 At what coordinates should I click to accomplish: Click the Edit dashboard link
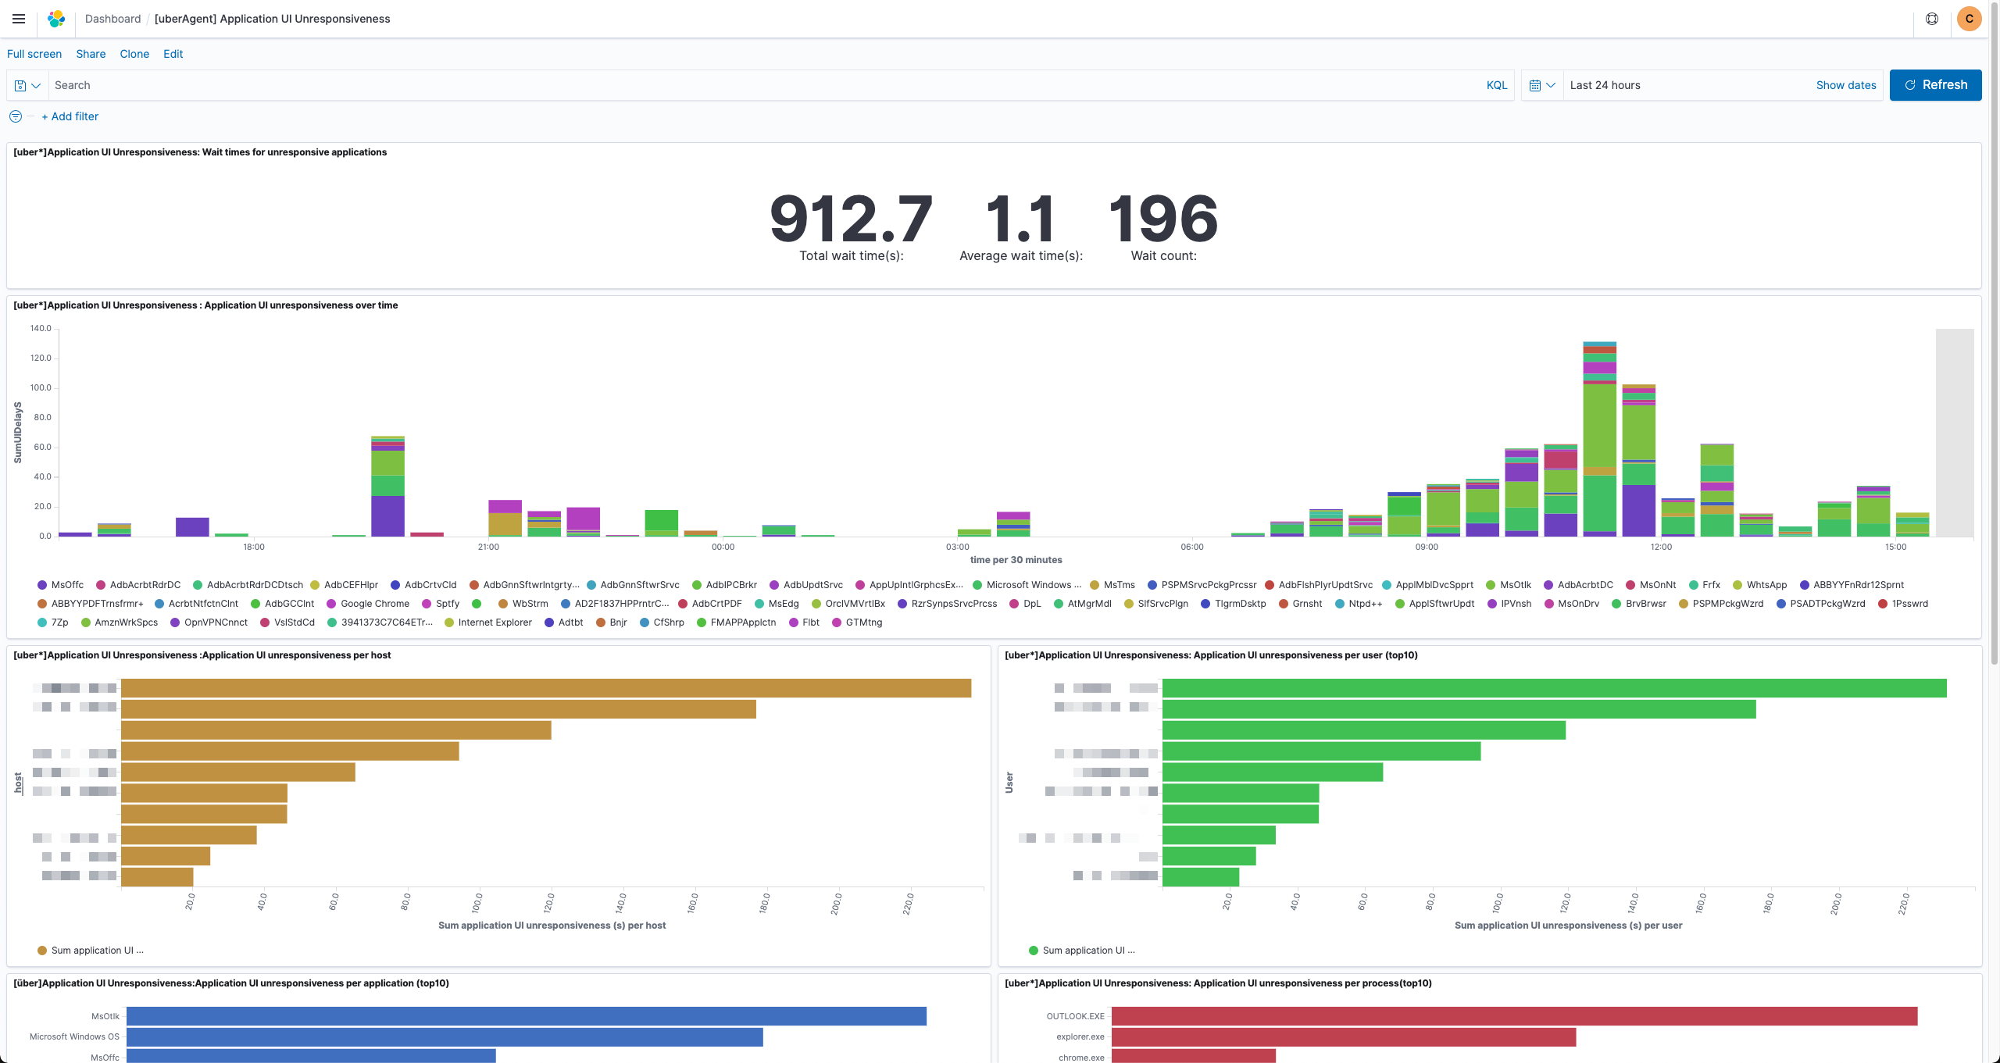[173, 54]
